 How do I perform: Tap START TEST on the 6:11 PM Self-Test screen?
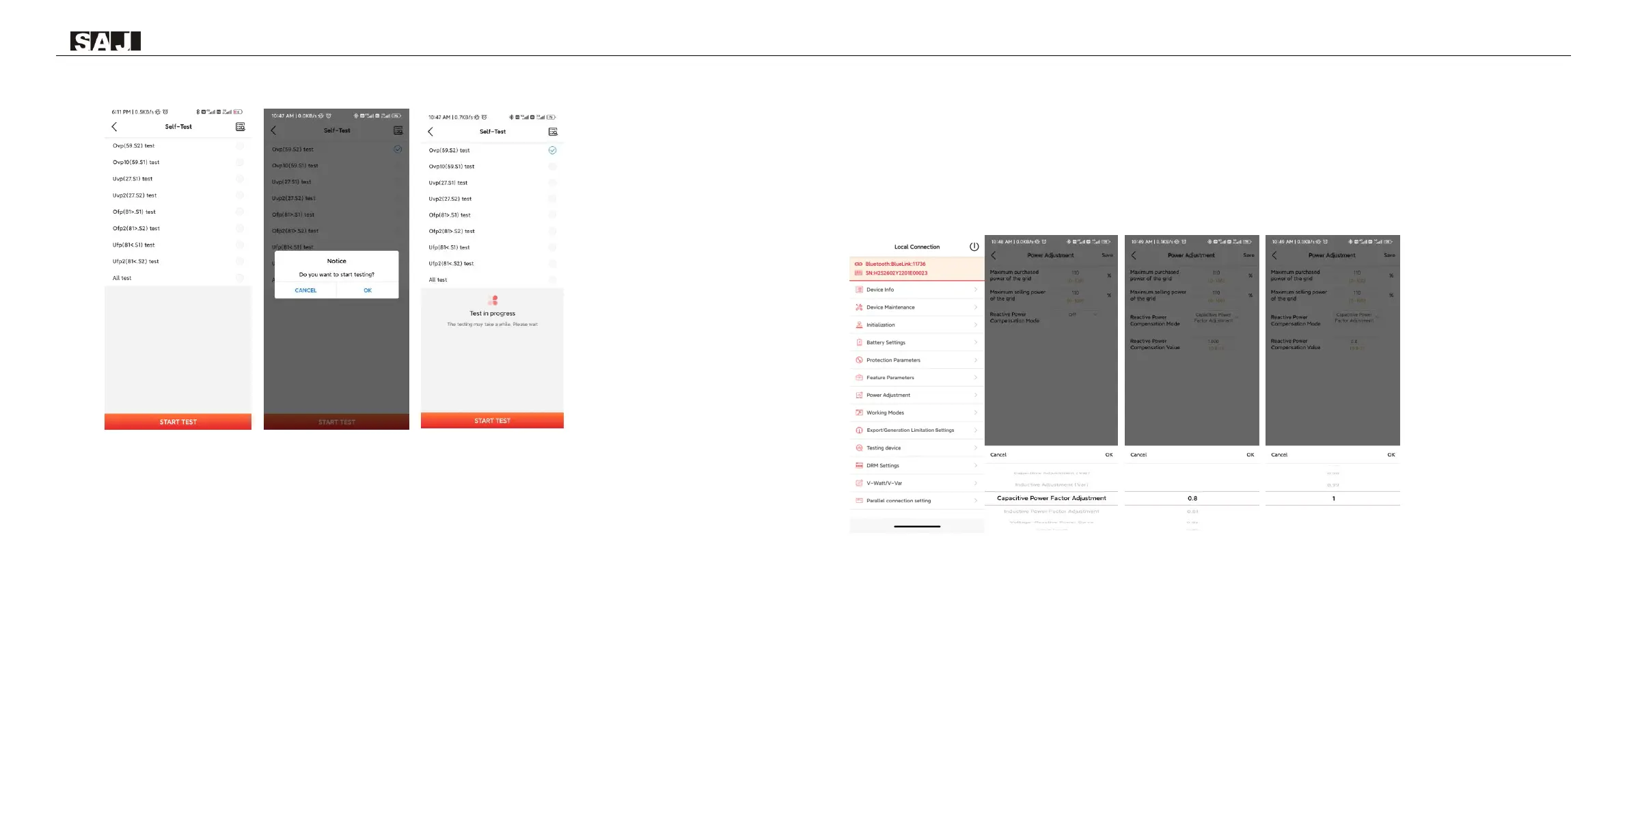(x=178, y=422)
